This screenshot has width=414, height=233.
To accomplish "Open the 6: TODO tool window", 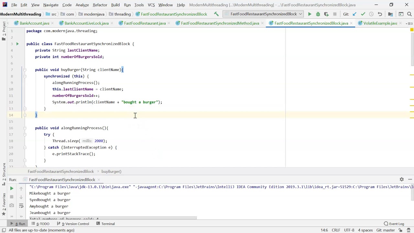I will (40, 224).
